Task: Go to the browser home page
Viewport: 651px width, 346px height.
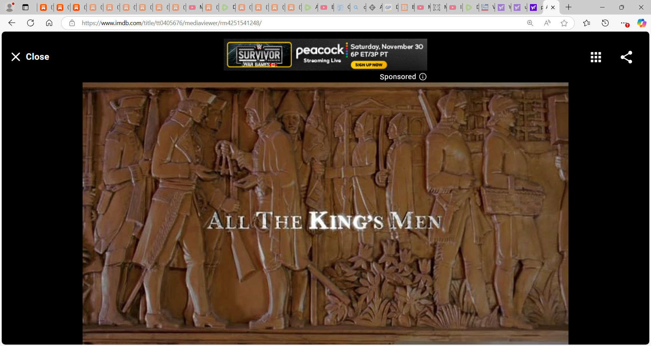Action: (49, 23)
